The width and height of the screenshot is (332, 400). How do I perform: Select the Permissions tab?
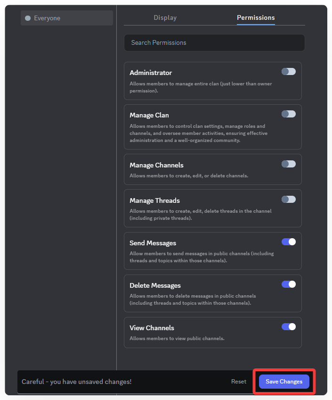point(256,18)
